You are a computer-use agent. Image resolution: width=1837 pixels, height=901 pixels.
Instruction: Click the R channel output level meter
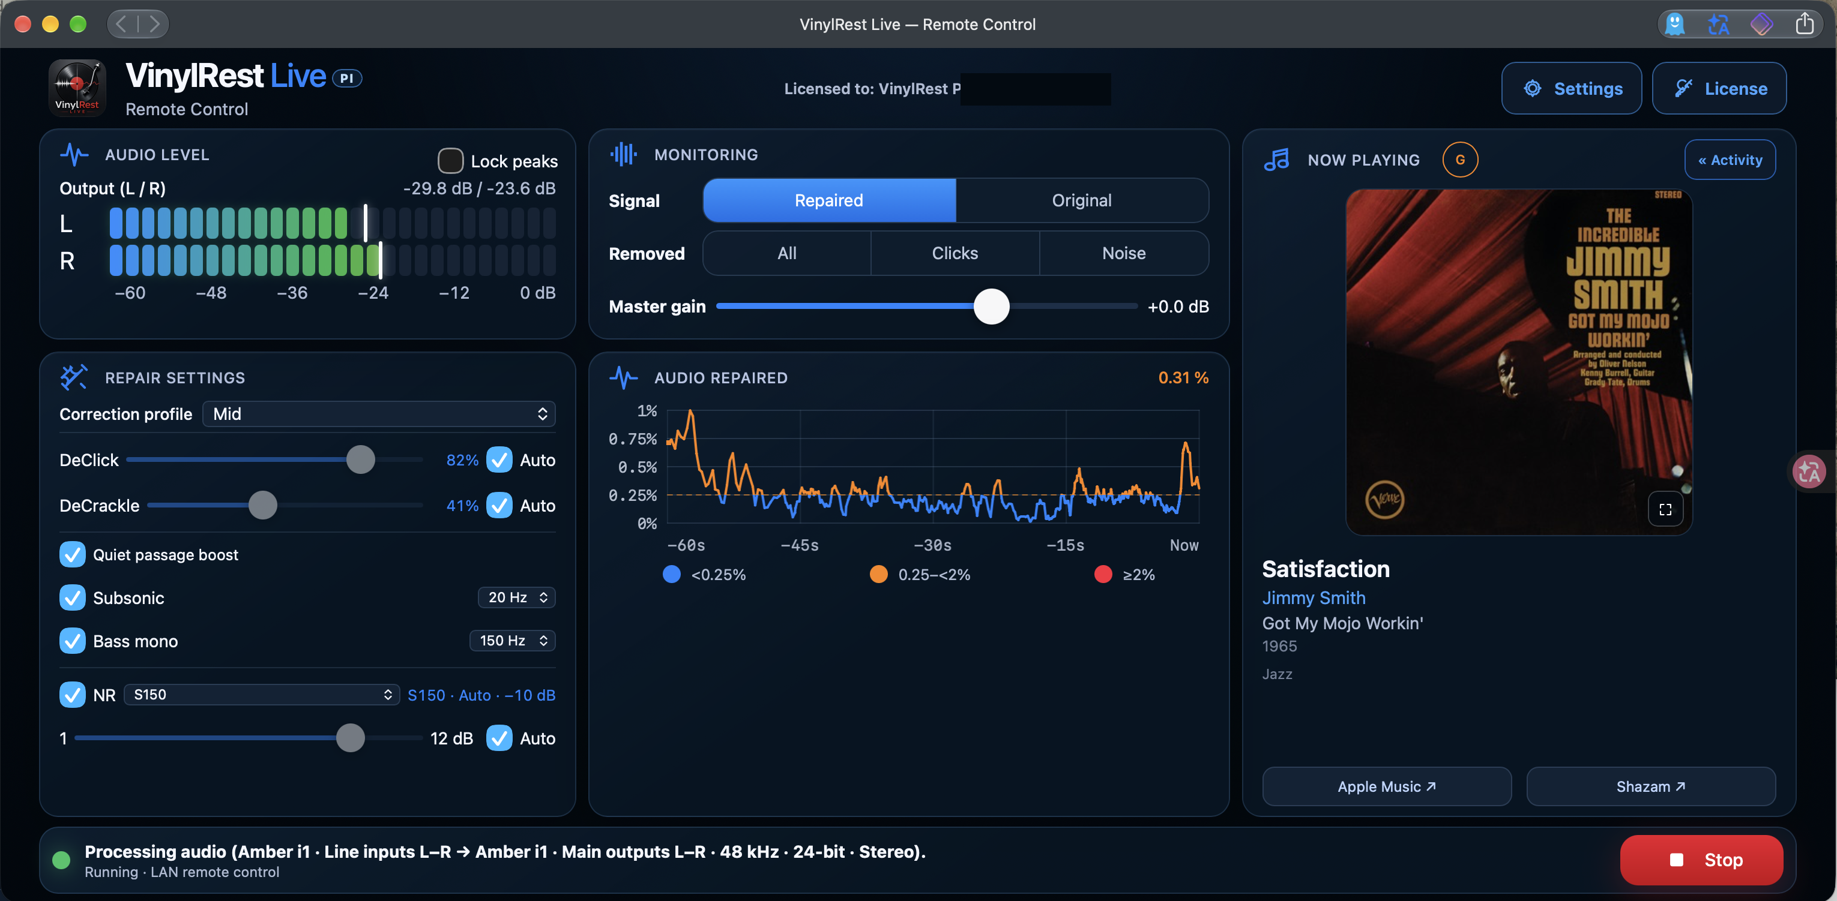tap(333, 260)
